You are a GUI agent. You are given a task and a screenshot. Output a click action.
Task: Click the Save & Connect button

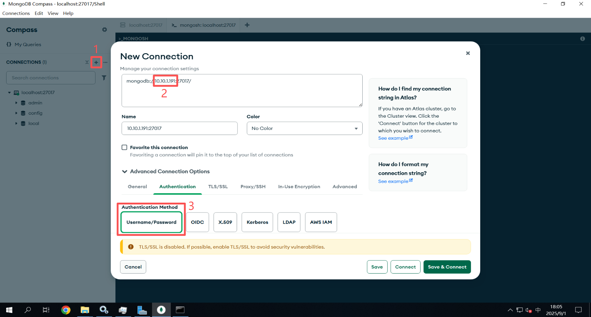pos(447,267)
